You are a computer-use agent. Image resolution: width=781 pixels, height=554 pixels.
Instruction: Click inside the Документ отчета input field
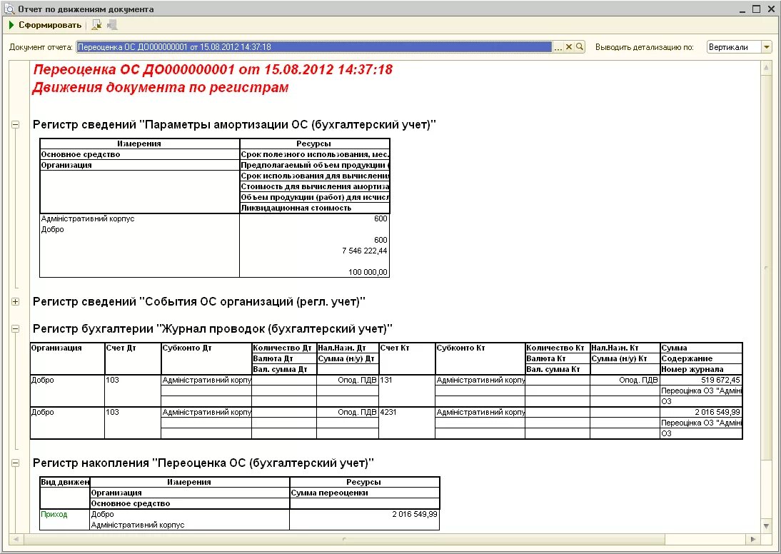click(x=286, y=46)
